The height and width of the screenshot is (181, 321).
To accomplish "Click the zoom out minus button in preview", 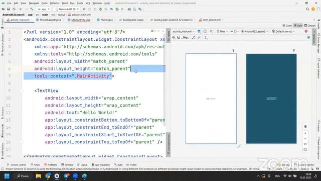I will click(x=305, y=139).
